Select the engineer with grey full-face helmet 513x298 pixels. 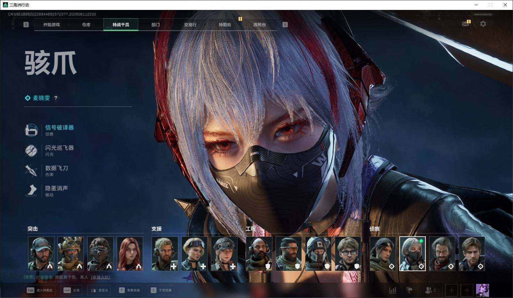pos(318,254)
